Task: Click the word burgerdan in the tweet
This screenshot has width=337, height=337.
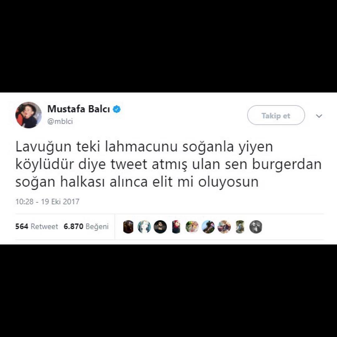Action: 287,165
